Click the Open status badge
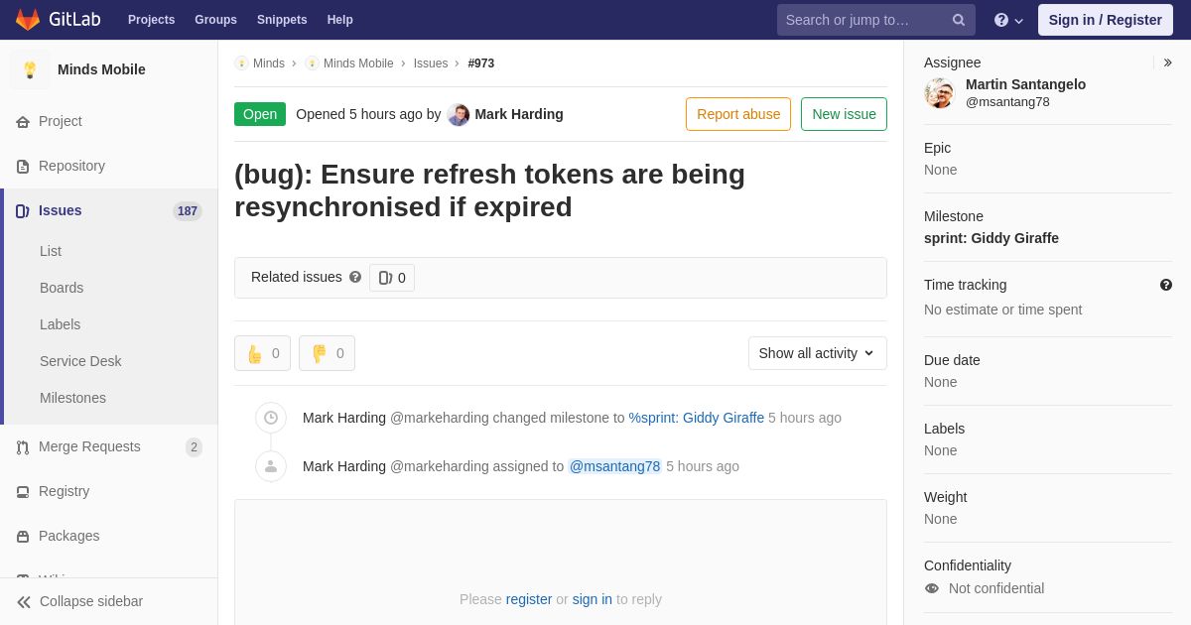The height and width of the screenshot is (625, 1191). [x=260, y=114]
